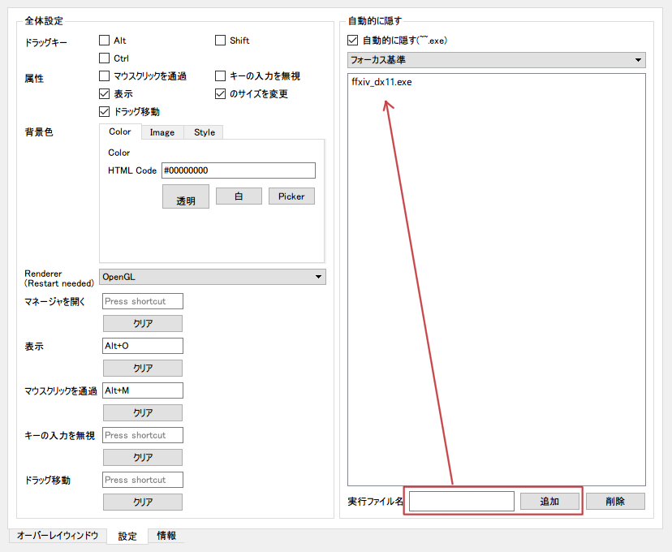Focus the 実行ファイル名 input field

pos(462,502)
